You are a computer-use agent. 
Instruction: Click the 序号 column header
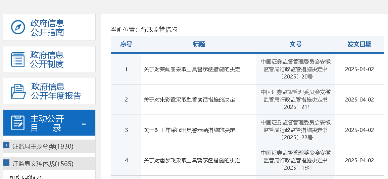pos(126,44)
